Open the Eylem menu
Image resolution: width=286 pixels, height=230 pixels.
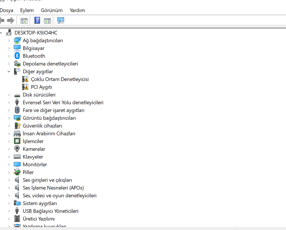pyautogui.click(x=27, y=10)
